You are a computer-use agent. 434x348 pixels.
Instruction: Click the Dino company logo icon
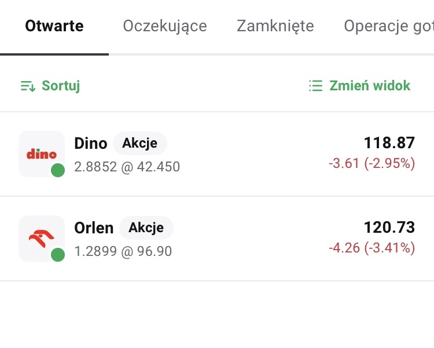42,153
